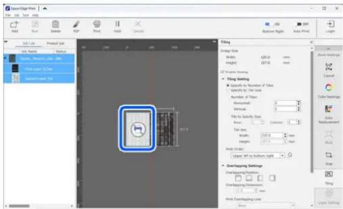Screen dimensions: 343x209
Task: Click the tile Width input field
Action: click(x=272, y=135)
